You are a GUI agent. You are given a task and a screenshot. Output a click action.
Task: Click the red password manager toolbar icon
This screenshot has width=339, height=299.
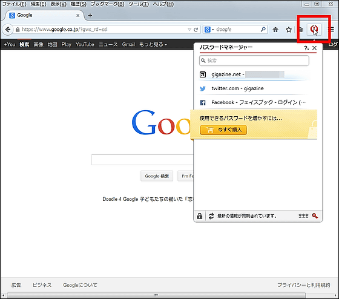click(x=314, y=29)
